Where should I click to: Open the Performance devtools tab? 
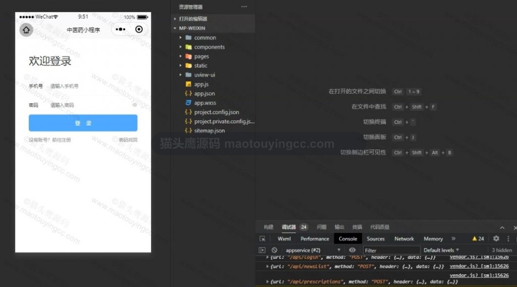(x=315, y=239)
